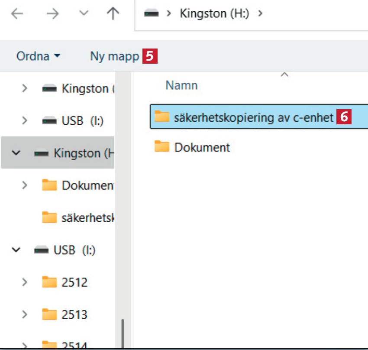Open the Ordna dropdown menu
Viewport: 368px width, 350px height.
pyautogui.click(x=38, y=56)
